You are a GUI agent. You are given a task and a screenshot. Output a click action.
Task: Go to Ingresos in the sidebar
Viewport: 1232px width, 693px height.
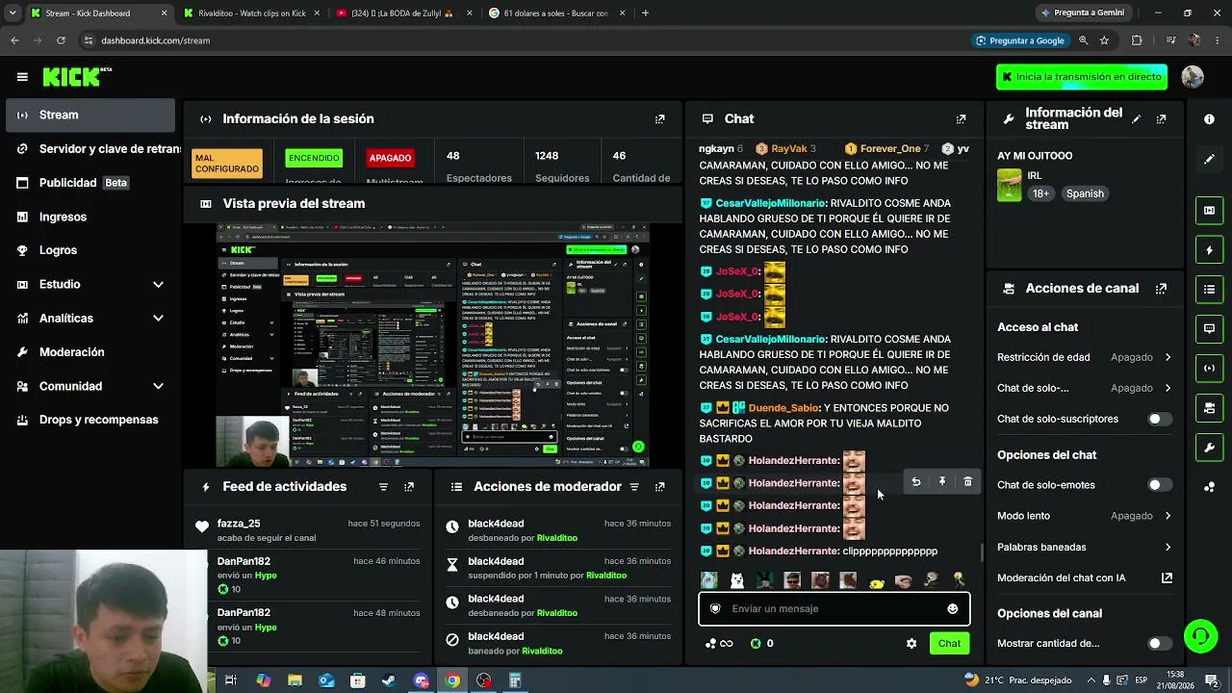91,218
